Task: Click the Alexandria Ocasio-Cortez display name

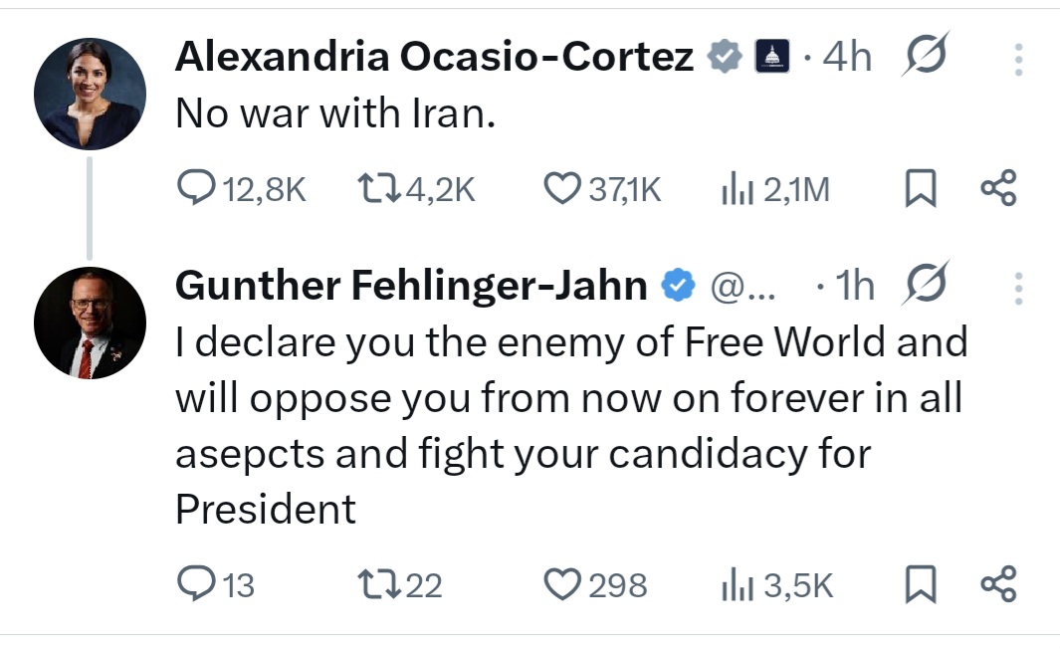Action: pos(434,58)
